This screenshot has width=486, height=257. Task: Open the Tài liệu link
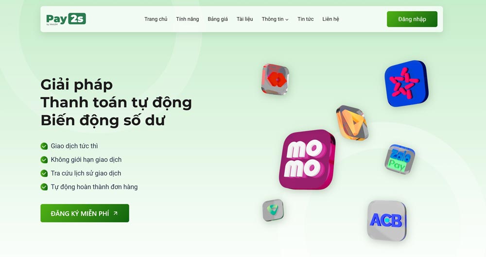(x=244, y=19)
